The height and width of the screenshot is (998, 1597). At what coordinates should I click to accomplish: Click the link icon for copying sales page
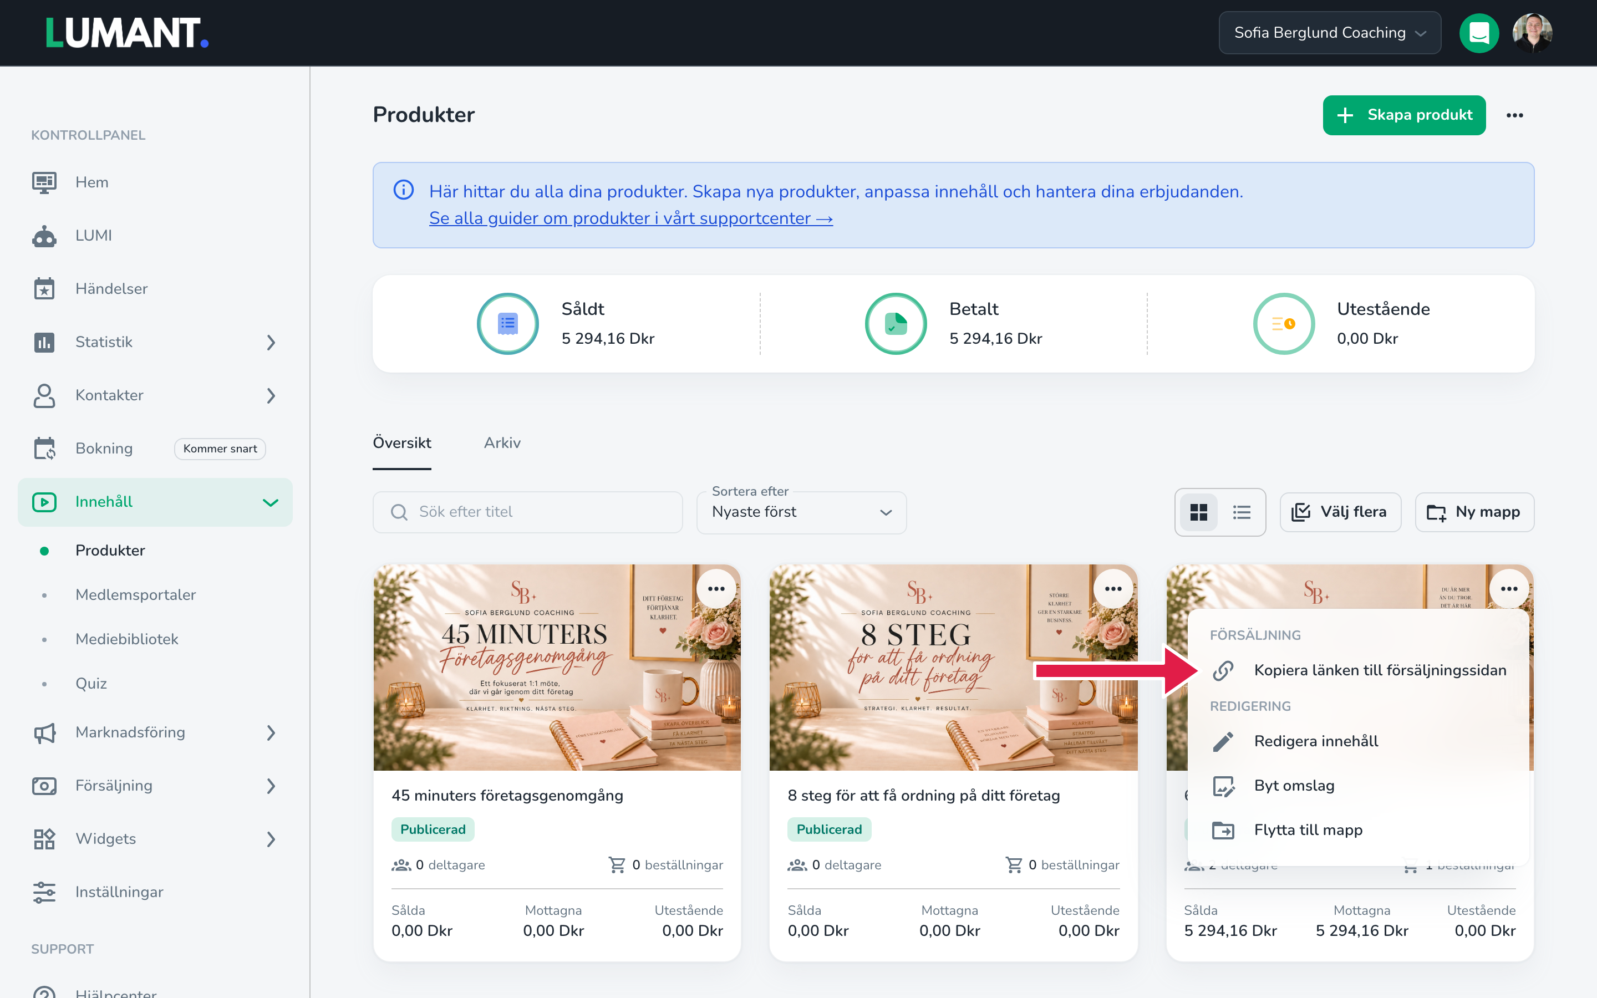point(1223,671)
